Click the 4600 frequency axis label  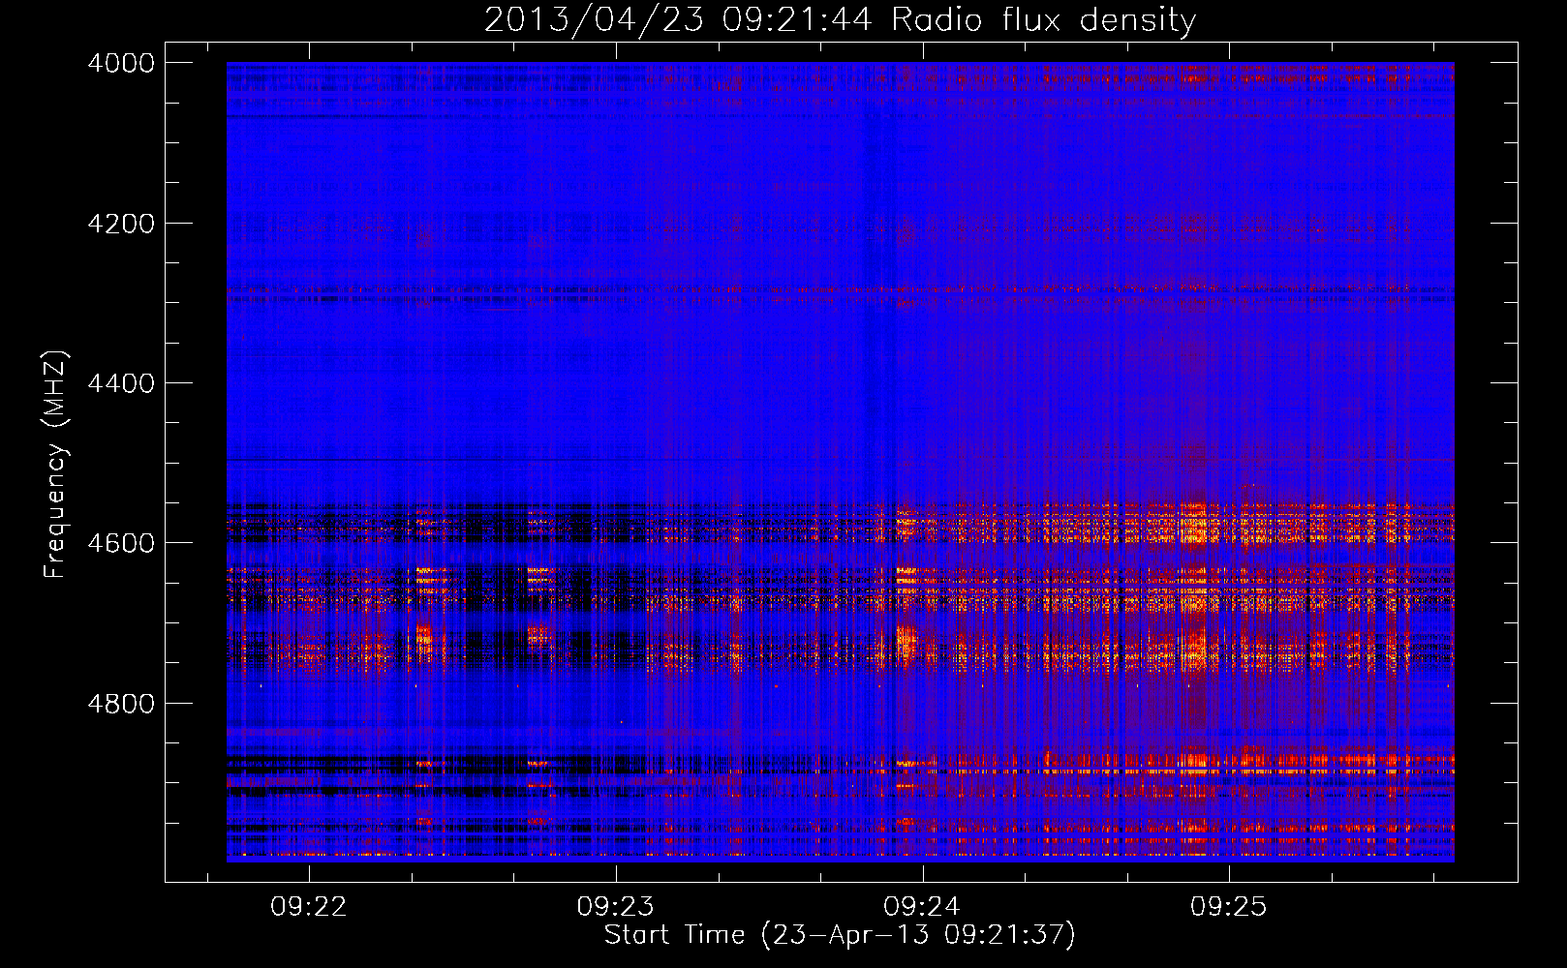coord(121,543)
